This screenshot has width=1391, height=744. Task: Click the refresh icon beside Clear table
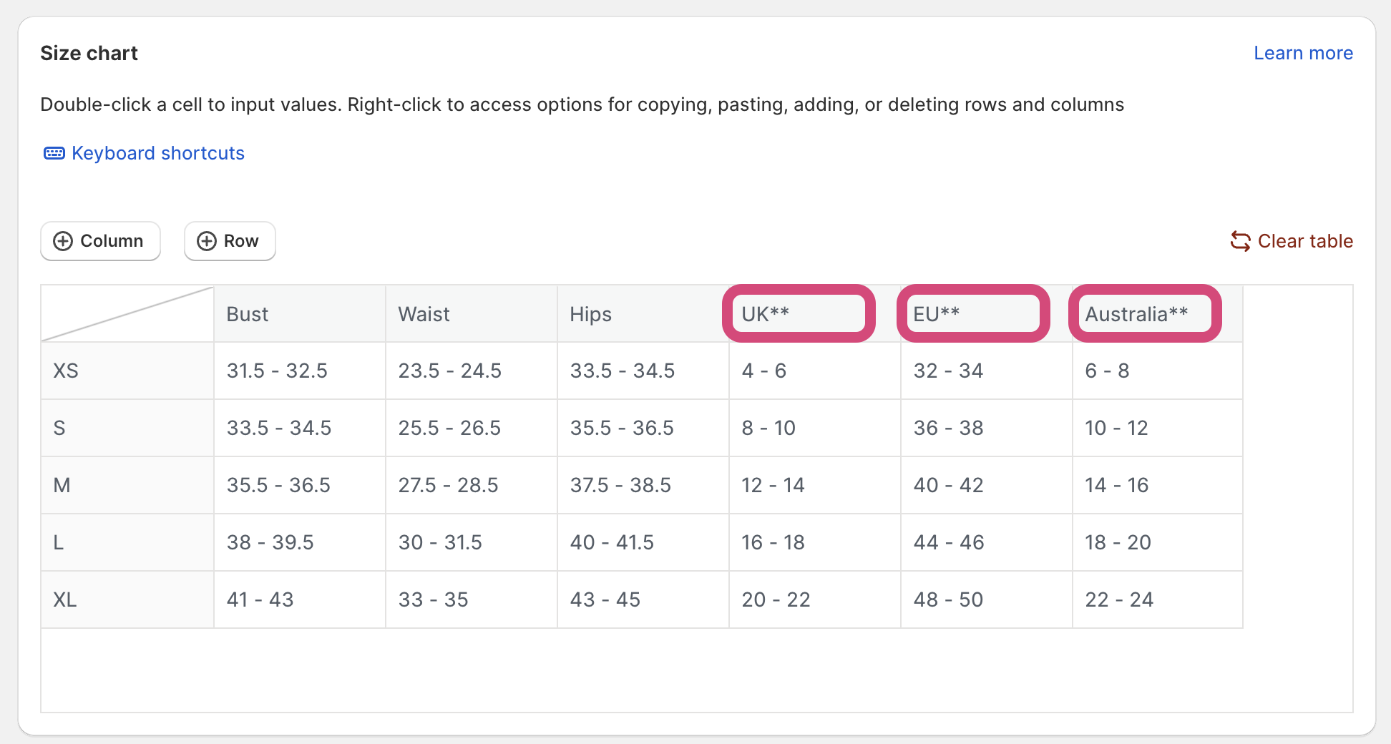pyautogui.click(x=1241, y=241)
